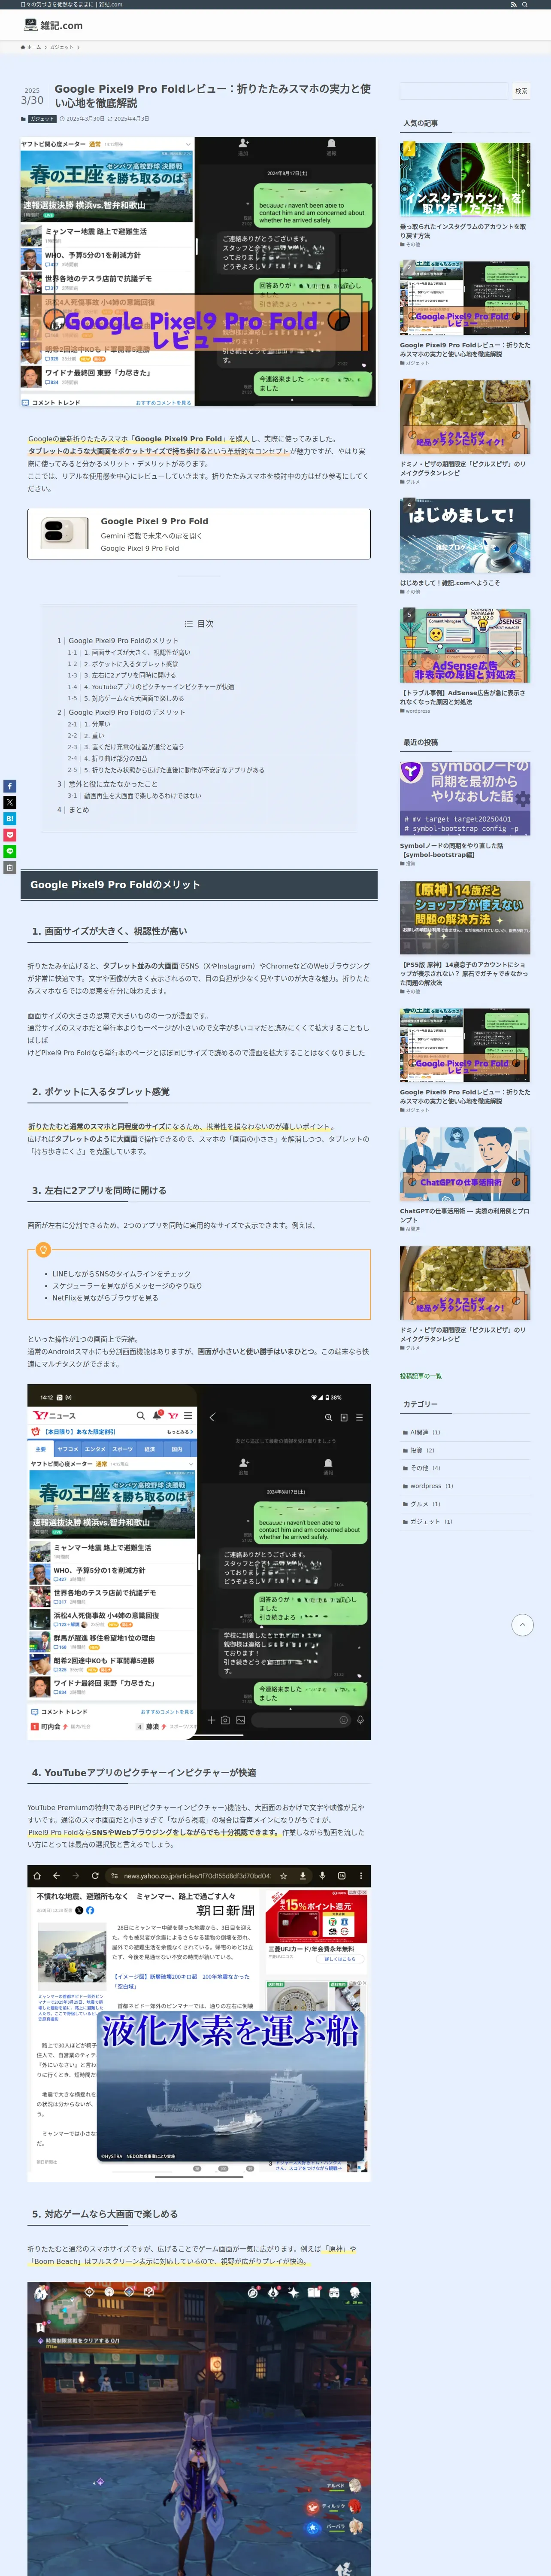This screenshot has width=551, height=2576.
Task: View the split-screen Yahoo news screenshot image
Action: coord(199,1561)
